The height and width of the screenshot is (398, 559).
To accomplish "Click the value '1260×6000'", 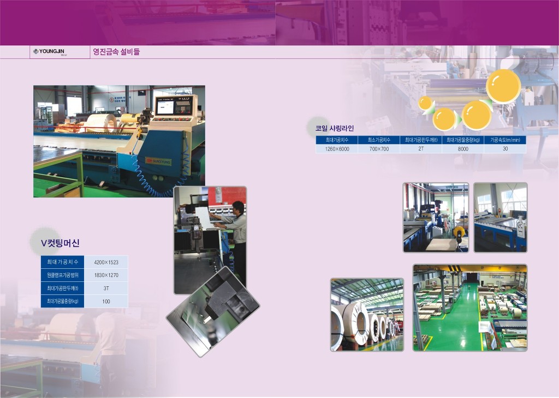I will point(337,149).
